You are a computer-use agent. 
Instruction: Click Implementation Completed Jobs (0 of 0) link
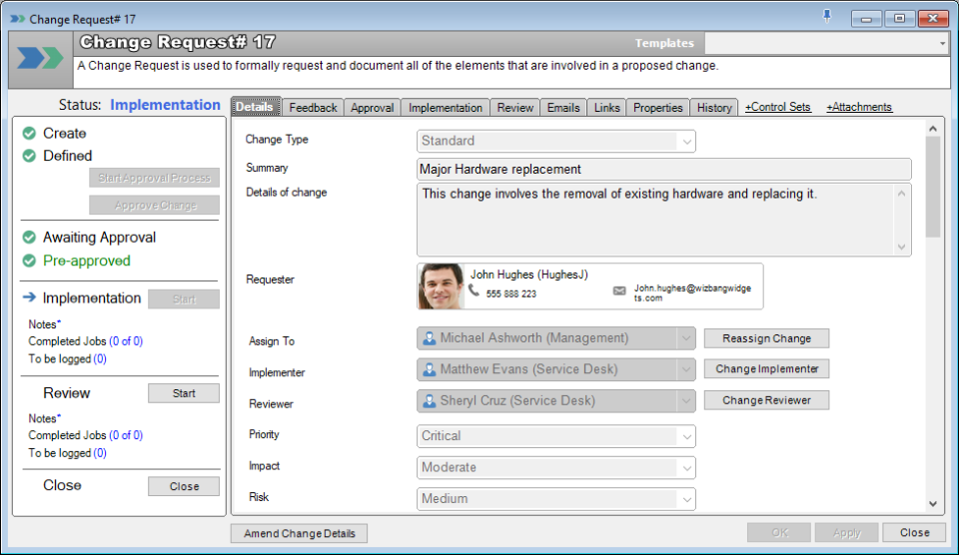[x=126, y=341]
